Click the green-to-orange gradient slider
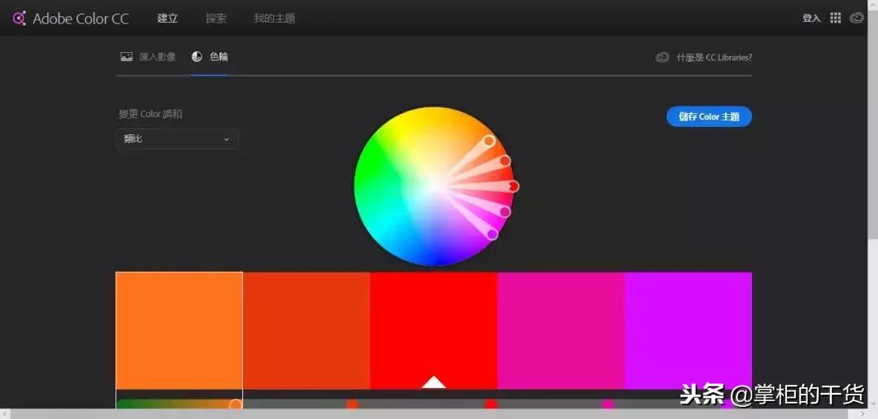This screenshot has height=419, width=878. point(179,404)
